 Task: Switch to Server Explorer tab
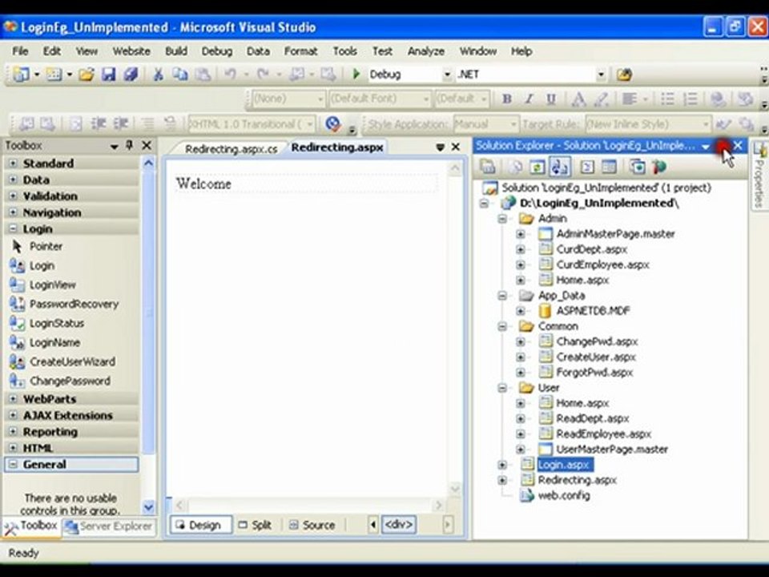point(110,527)
